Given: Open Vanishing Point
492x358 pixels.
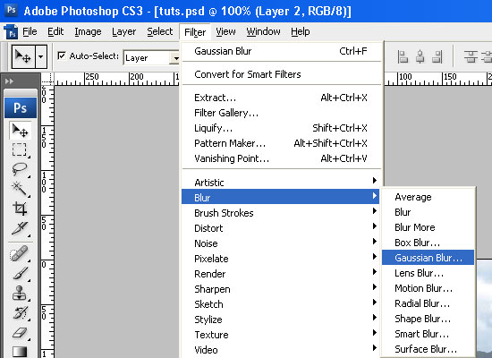Looking at the screenshot, I should (281, 158).
